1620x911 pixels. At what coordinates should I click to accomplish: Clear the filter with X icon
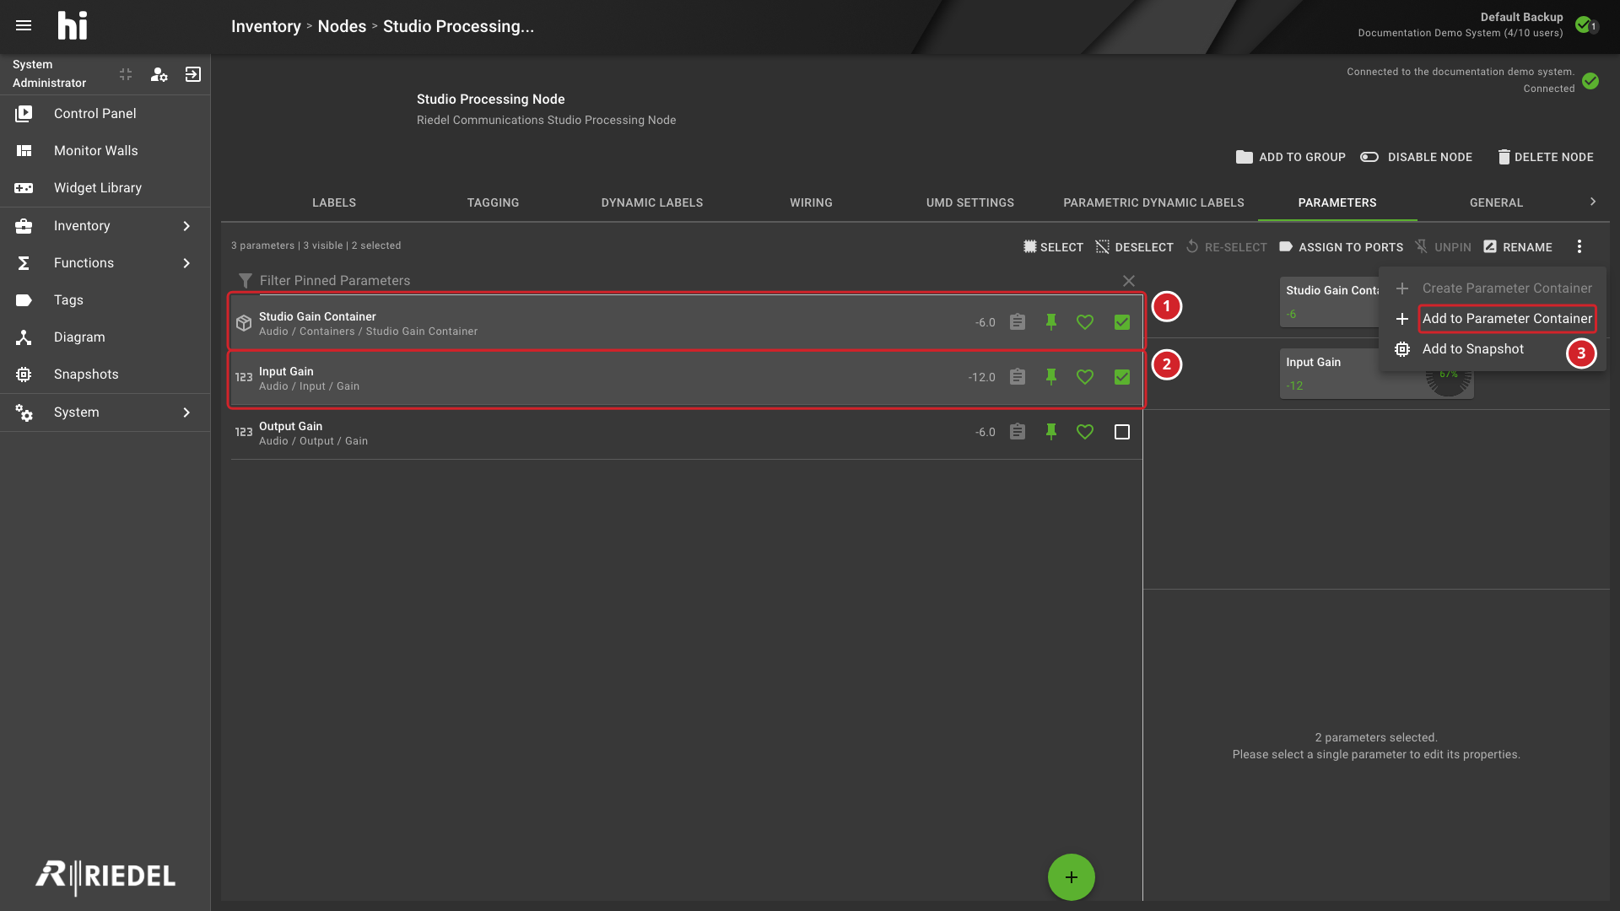tap(1129, 281)
